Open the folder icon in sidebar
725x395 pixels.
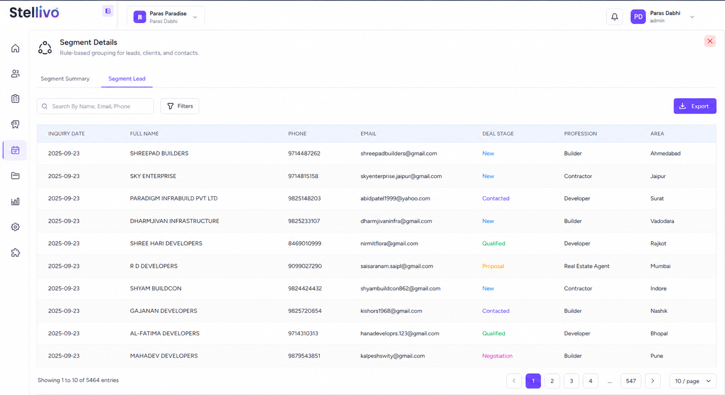(x=15, y=176)
